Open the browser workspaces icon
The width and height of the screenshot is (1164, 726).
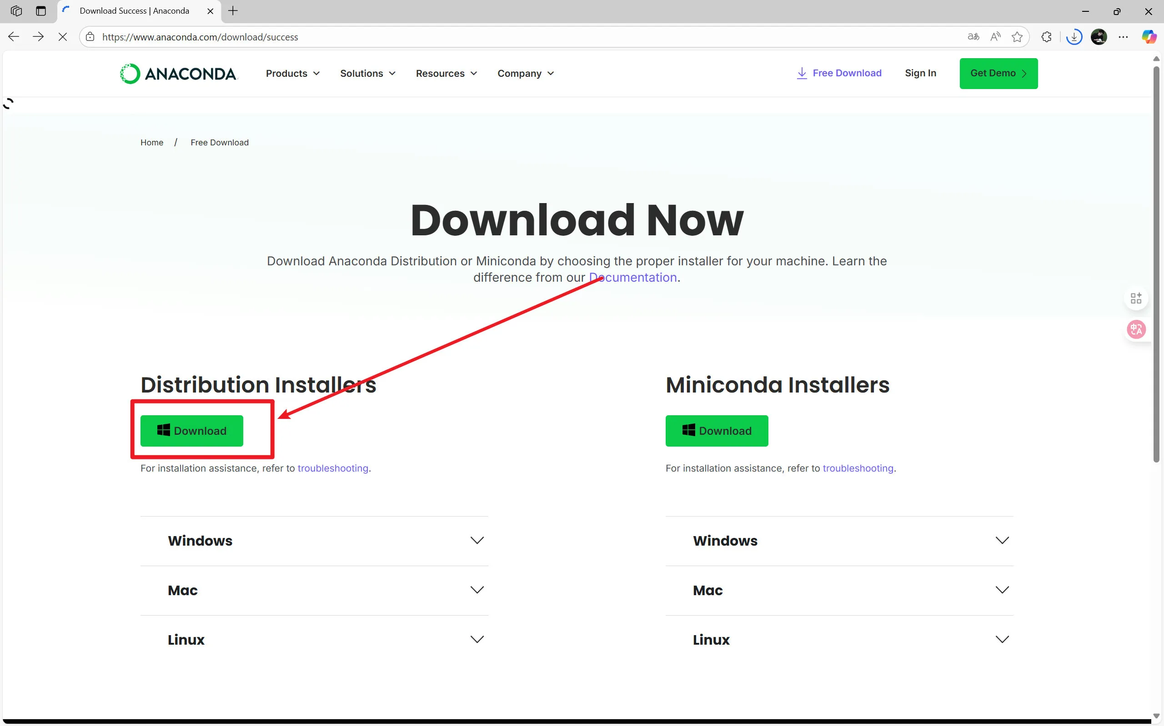[16, 11]
